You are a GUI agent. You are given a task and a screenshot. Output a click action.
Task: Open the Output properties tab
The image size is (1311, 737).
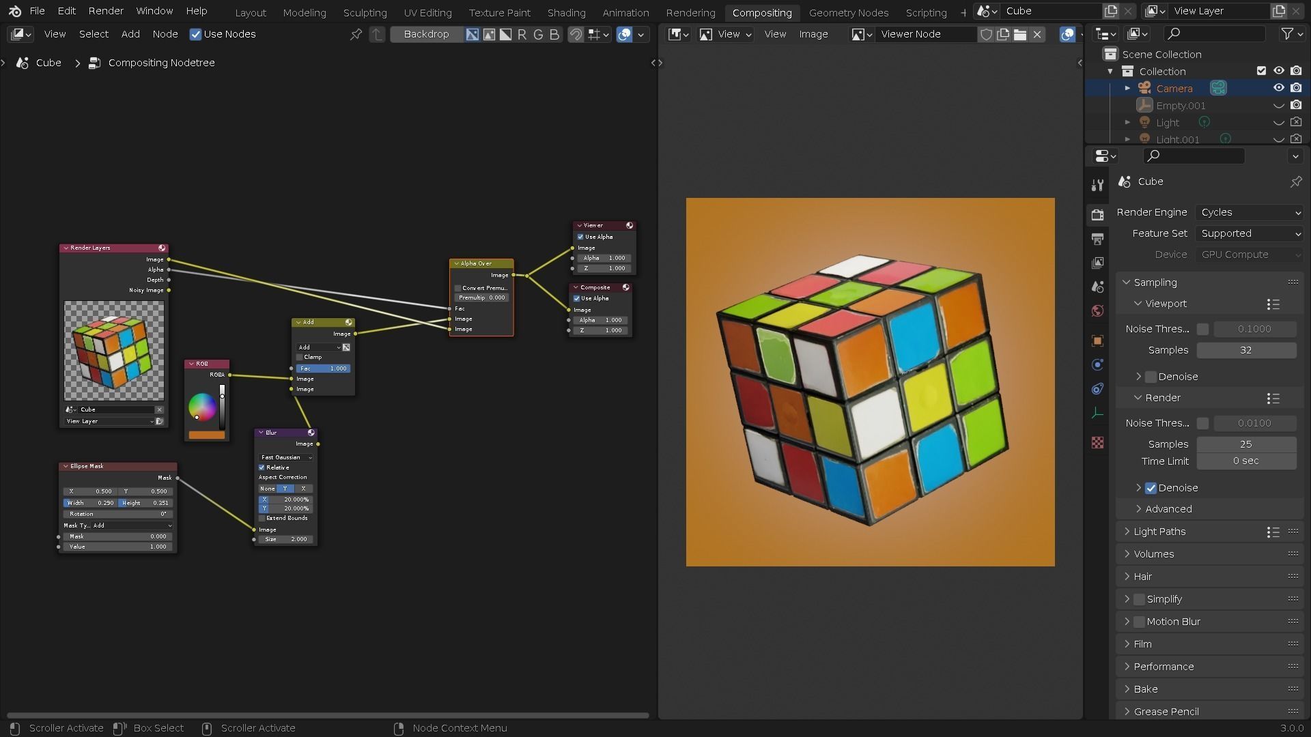[1097, 239]
